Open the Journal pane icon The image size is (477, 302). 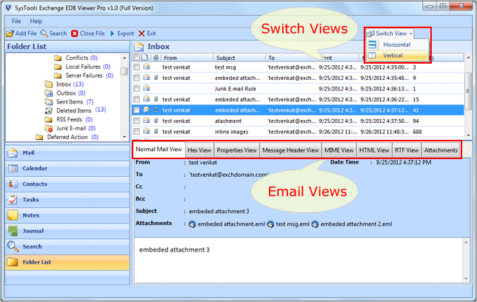13,231
